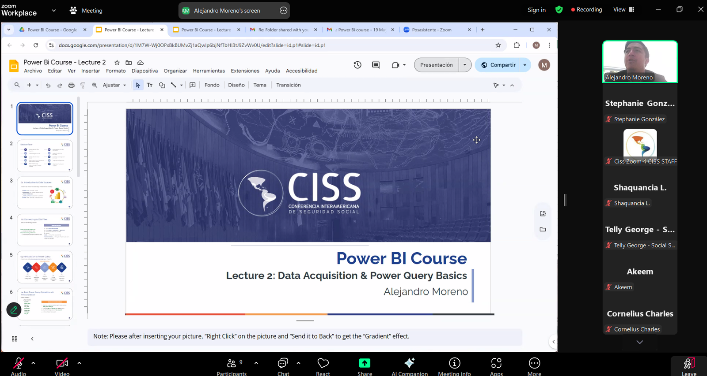Open version history clock icon
Image resolution: width=707 pixels, height=376 pixels.
click(x=357, y=65)
